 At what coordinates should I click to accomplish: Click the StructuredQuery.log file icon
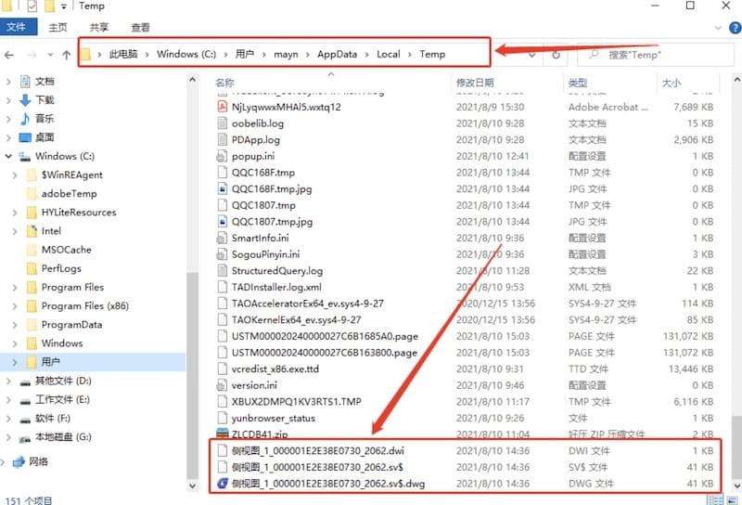tap(222, 270)
